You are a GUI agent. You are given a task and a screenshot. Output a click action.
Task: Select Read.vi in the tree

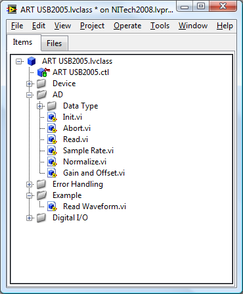76,139
